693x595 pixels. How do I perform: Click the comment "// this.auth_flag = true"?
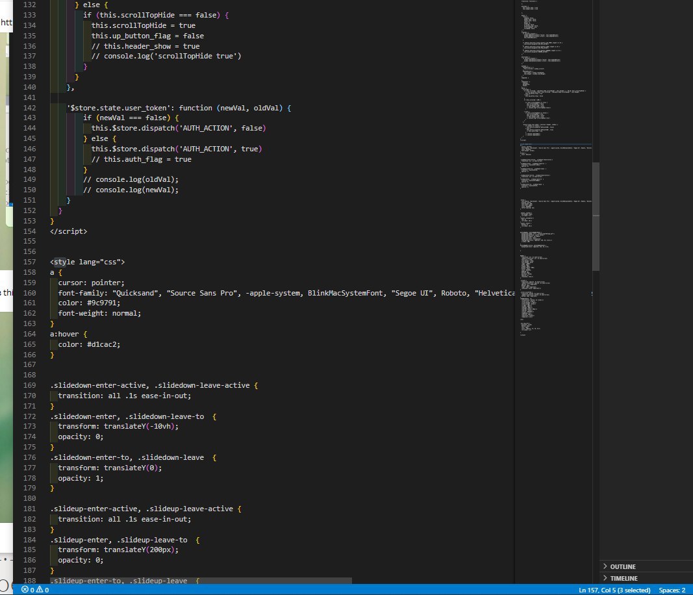(x=142, y=159)
